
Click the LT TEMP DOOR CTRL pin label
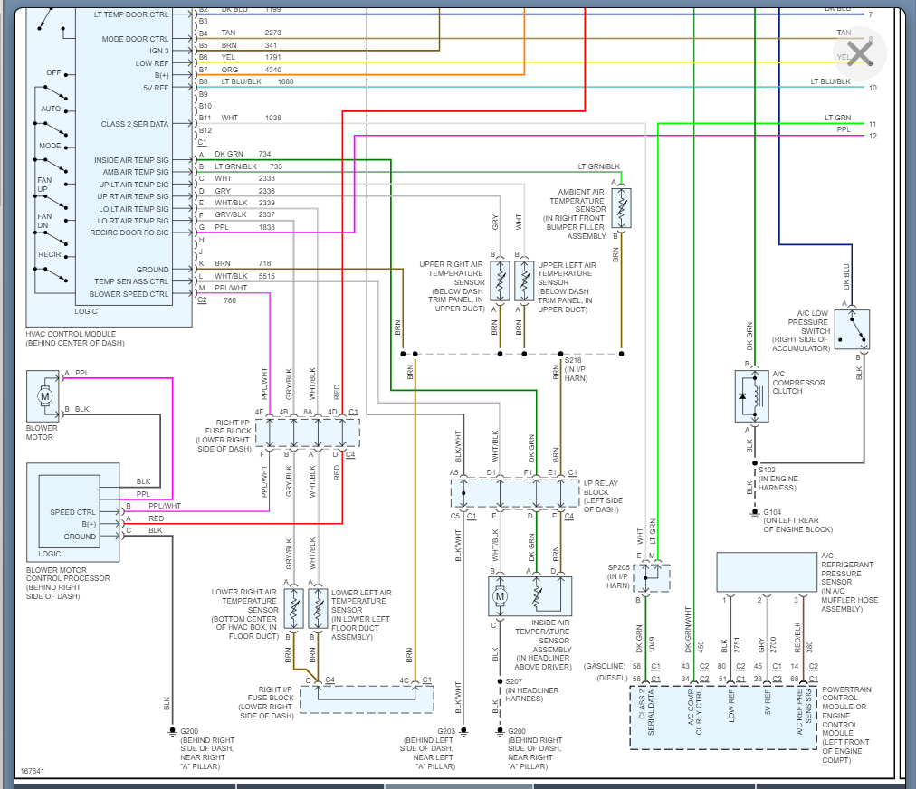131,14
